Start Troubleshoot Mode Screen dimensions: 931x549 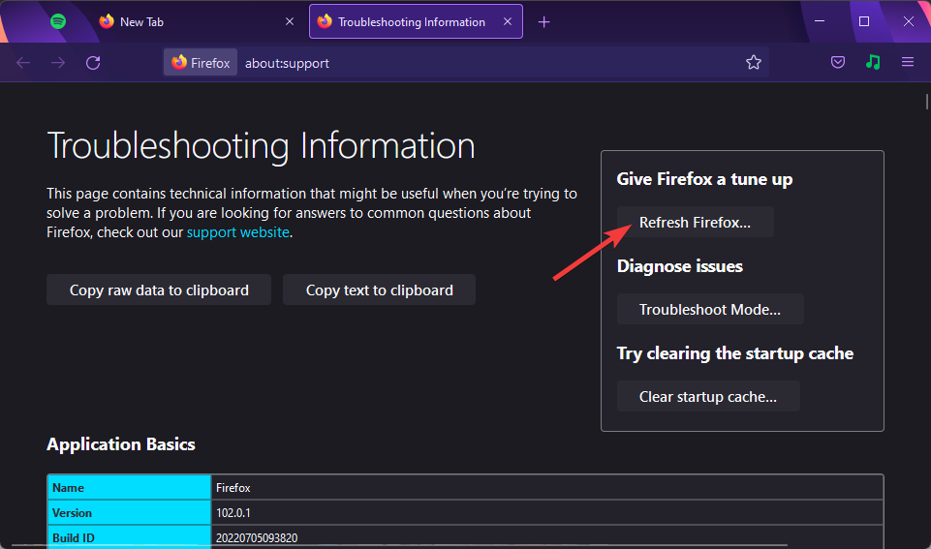click(710, 309)
